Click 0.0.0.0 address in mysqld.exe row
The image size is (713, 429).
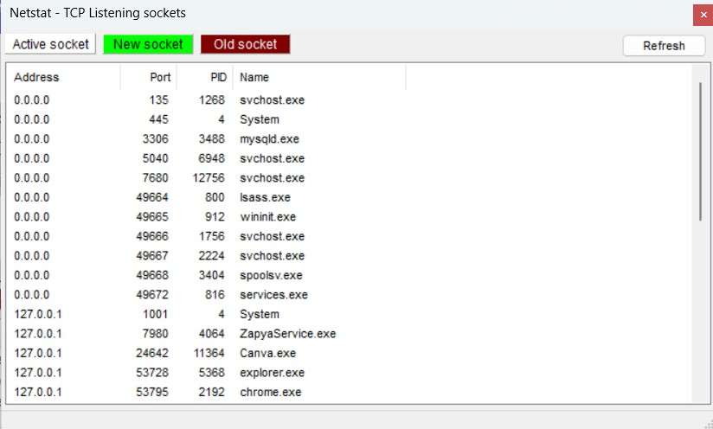pyautogui.click(x=31, y=139)
